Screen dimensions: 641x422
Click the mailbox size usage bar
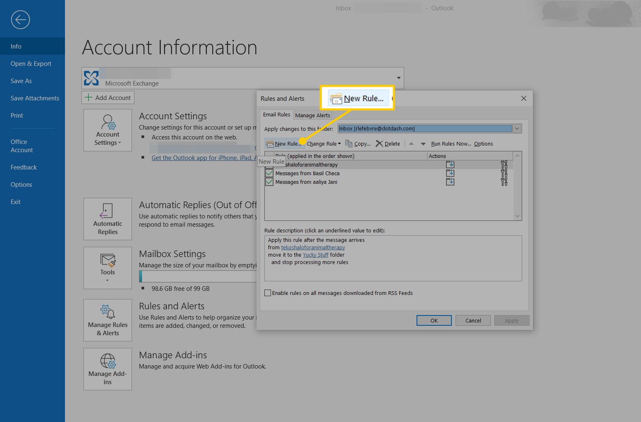tap(198, 276)
